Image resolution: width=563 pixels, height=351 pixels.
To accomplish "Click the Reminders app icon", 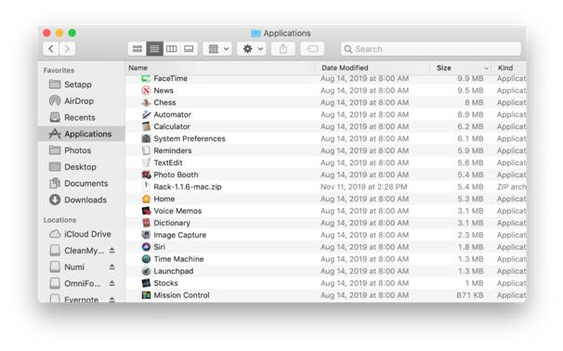I will pos(146,150).
